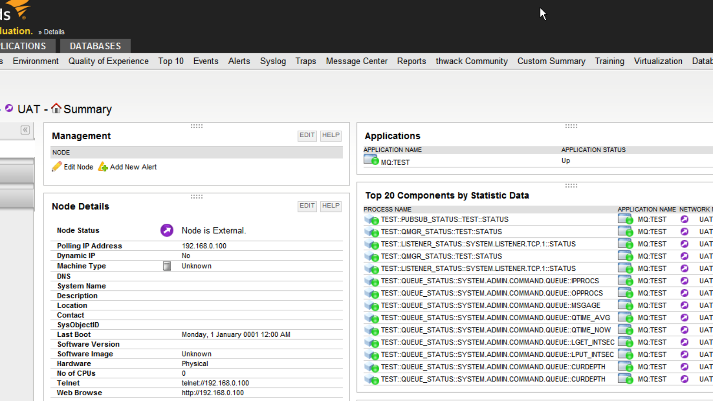Open the MQ:TEST application link in Applications
Image resolution: width=713 pixels, height=401 pixels.
point(395,163)
